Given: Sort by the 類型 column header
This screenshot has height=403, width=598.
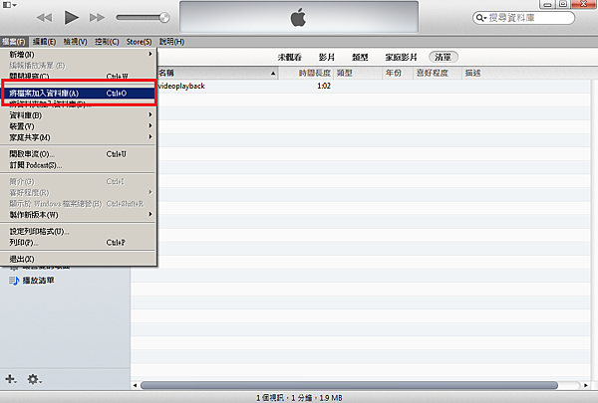Looking at the screenshot, I should tap(358, 73).
